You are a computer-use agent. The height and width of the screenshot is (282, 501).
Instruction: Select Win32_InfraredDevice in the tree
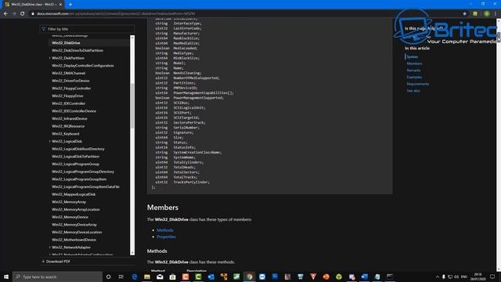(x=70, y=118)
